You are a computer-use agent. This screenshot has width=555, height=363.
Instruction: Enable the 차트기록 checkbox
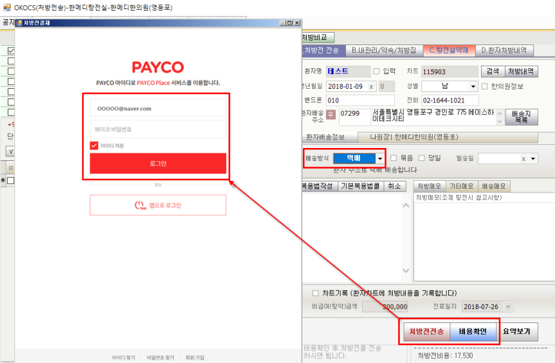315,293
